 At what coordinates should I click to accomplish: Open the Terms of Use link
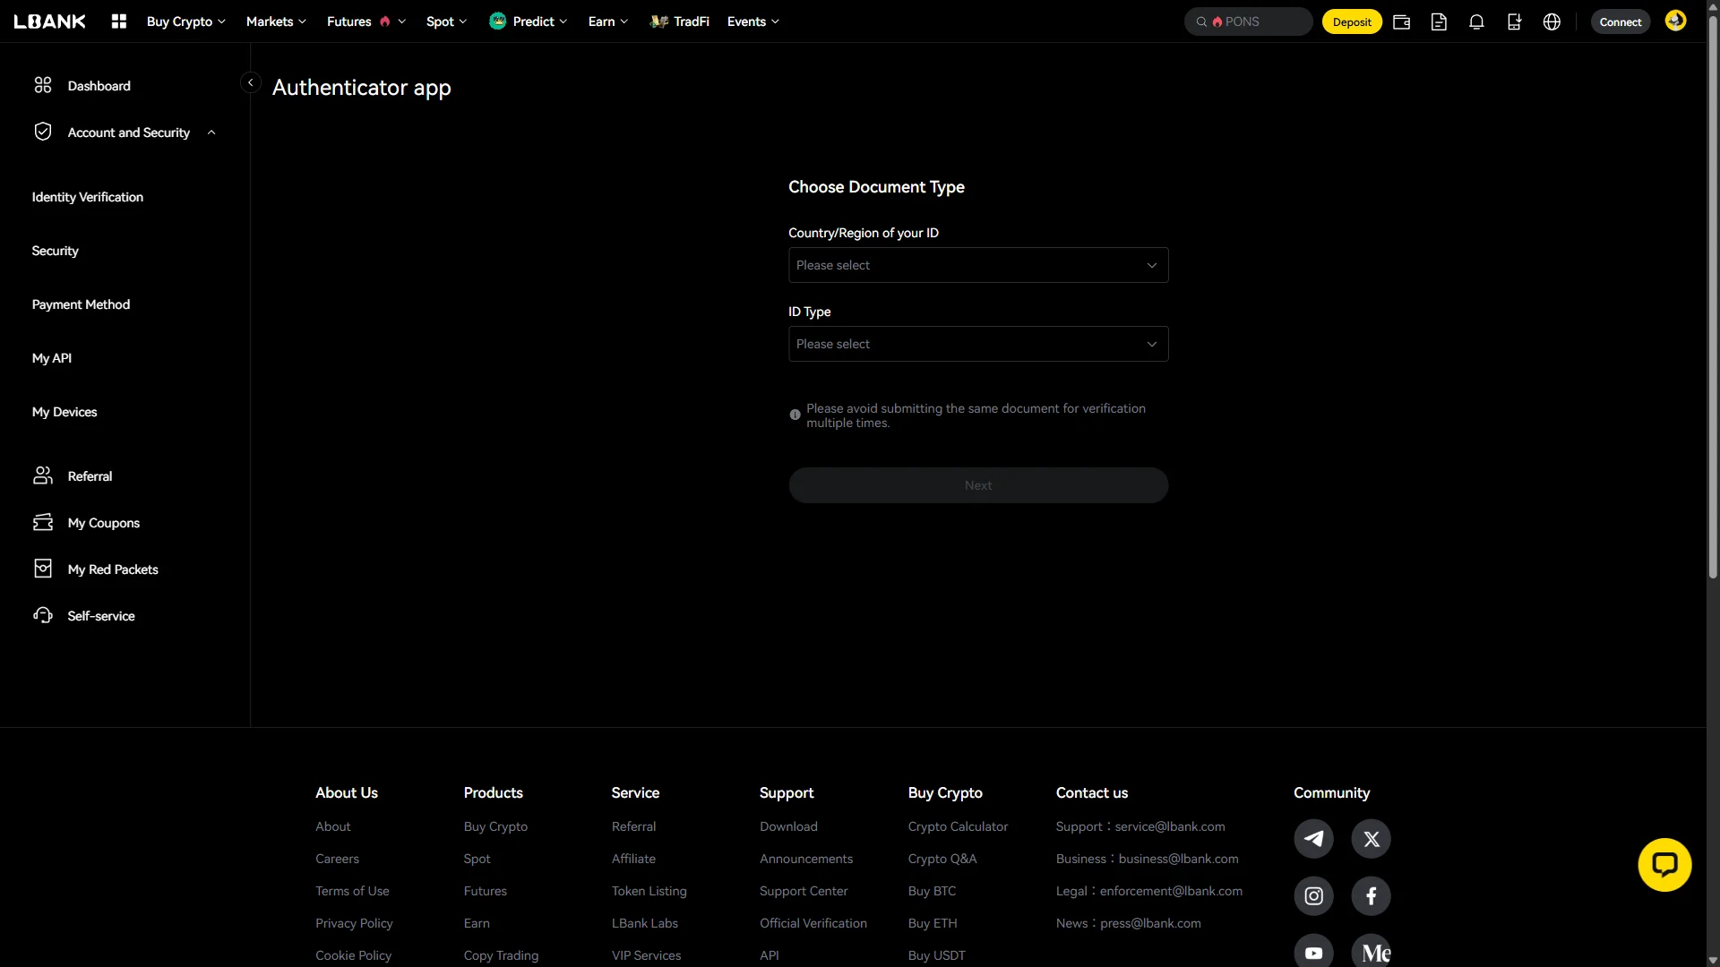point(352,891)
